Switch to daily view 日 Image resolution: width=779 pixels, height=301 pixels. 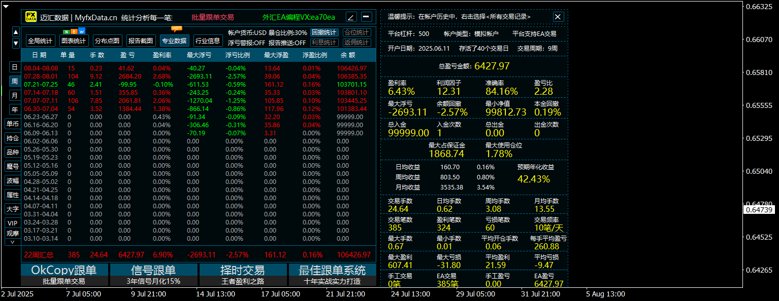(x=15, y=67)
